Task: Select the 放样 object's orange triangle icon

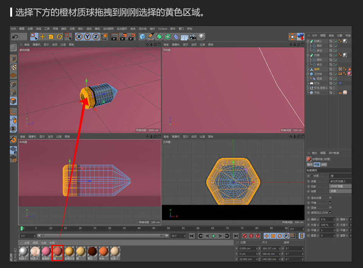Action: (x=349, y=69)
